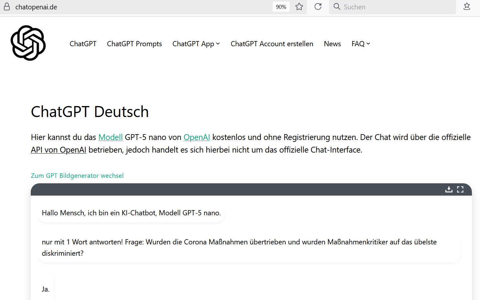Expand the chat with the fullscreen icon

click(x=460, y=189)
